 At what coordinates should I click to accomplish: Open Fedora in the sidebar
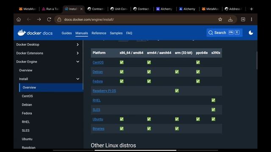click(27, 114)
